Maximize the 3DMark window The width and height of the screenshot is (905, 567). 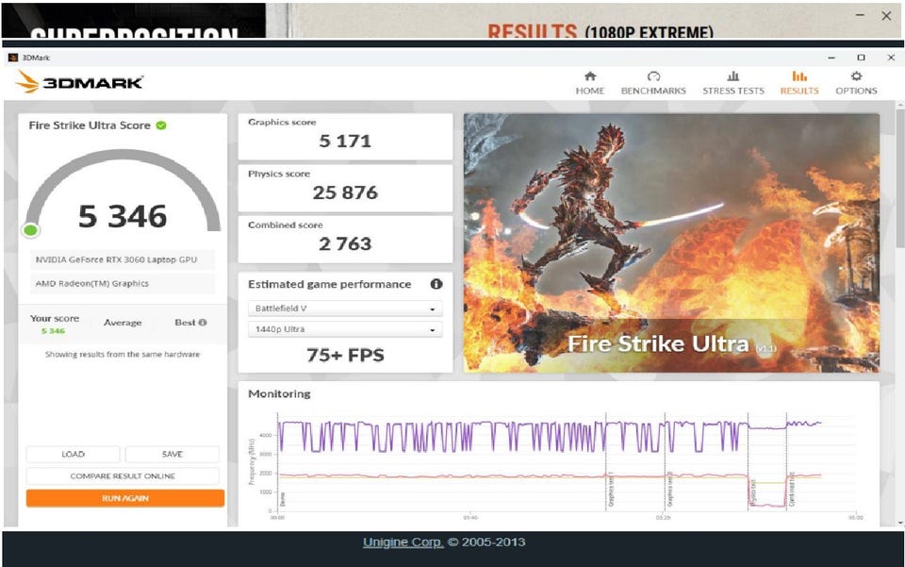click(861, 58)
